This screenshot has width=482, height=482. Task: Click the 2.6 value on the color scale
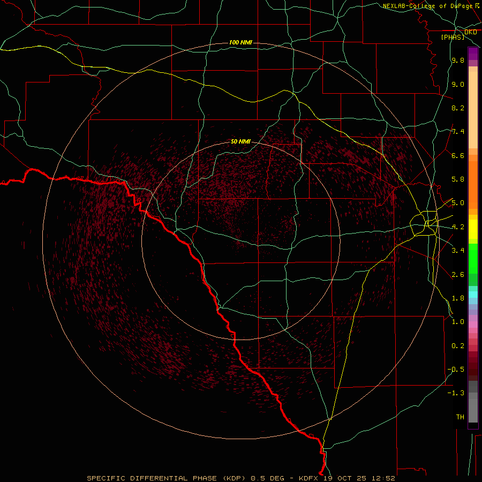coord(458,275)
